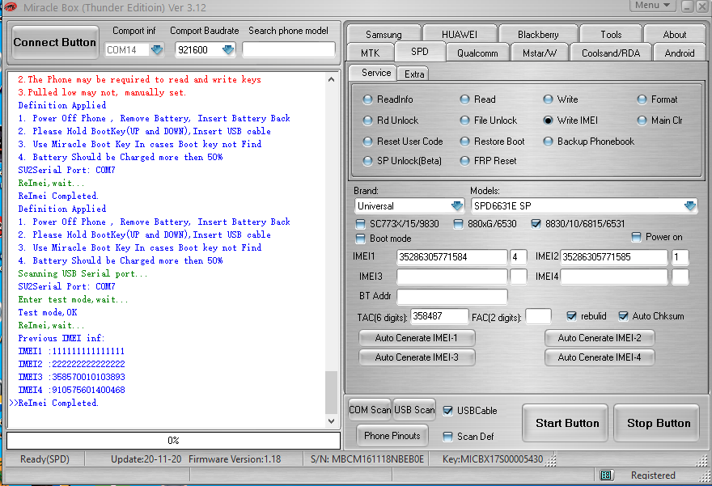Enable the Power on checkbox
Viewport: 712px width, 486px height.
636,237
